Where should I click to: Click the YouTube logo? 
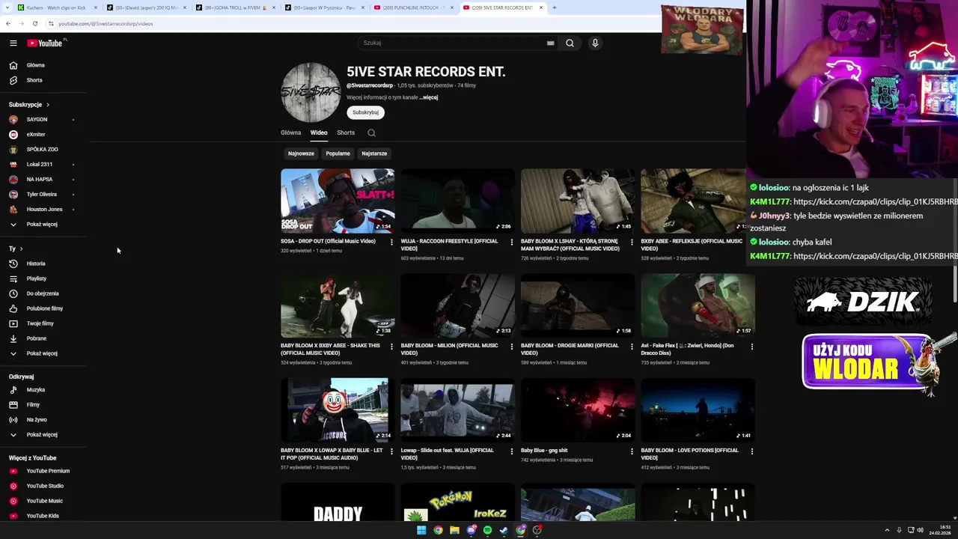point(46,43)
